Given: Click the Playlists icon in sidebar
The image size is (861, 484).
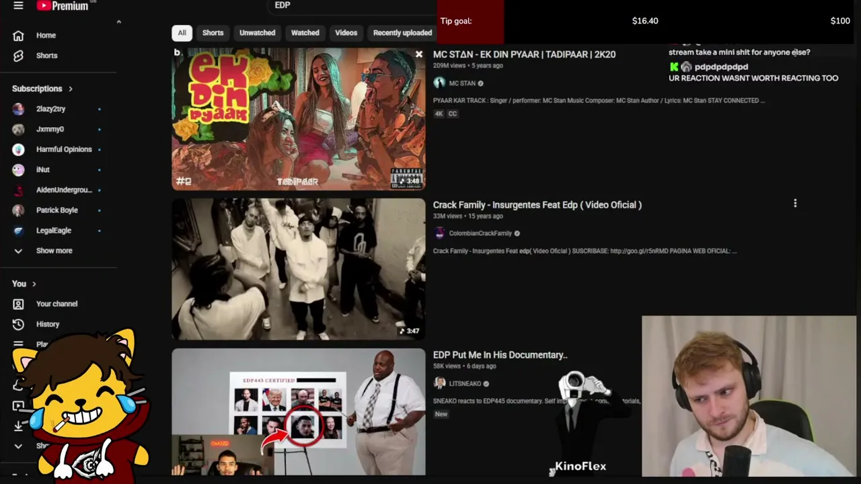Looking at the screenshot, I should (x=18, y=344).
